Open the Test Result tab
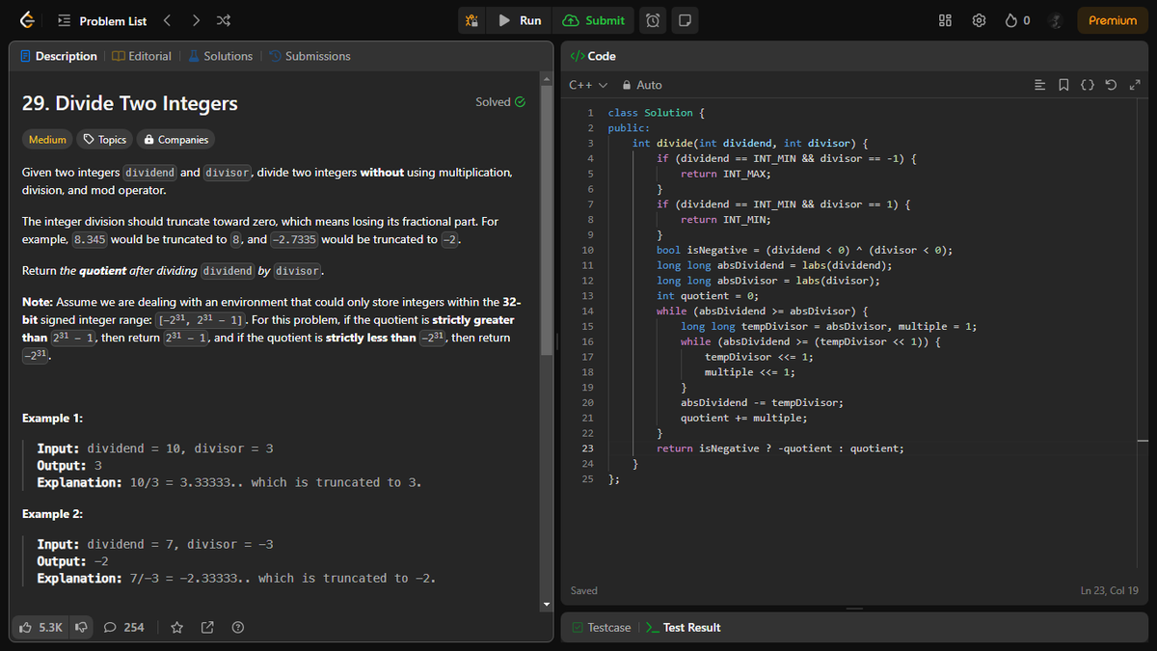Image resolution: width=1157 pixels, height=651 pixels. (683, 627)
